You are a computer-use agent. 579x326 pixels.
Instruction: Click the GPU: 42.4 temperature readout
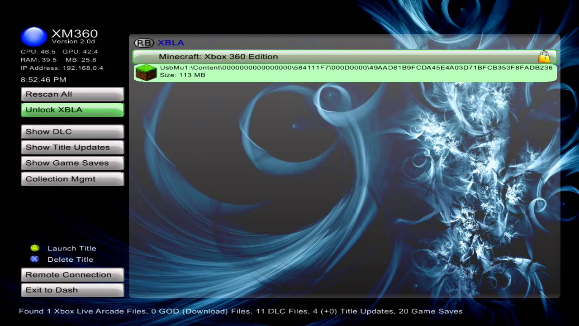click(80, 52)
